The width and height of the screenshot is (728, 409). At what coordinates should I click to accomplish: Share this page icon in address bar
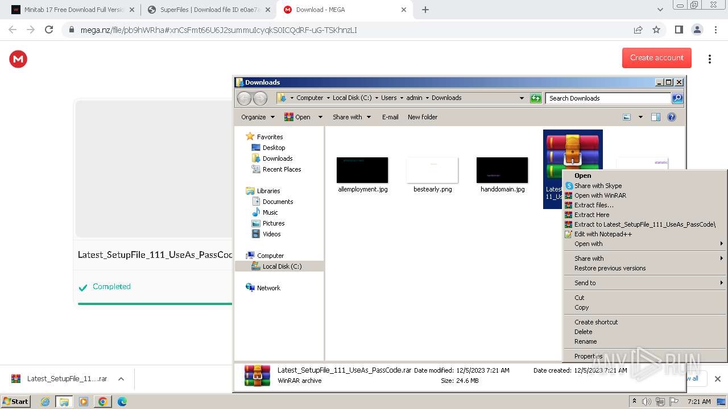(x=638, y=30)
